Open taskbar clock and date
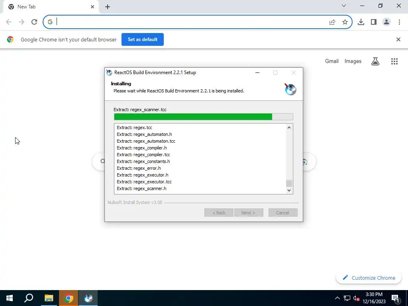 tap(374, 298)
